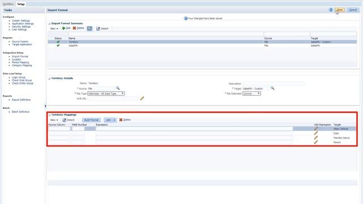This screenshot has width=363, height=204.
Task: Detach the Territory Mappings table
Action: 69,120
